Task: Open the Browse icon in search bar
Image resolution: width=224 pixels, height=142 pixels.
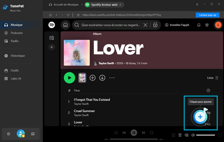Action: coord(155,25)
